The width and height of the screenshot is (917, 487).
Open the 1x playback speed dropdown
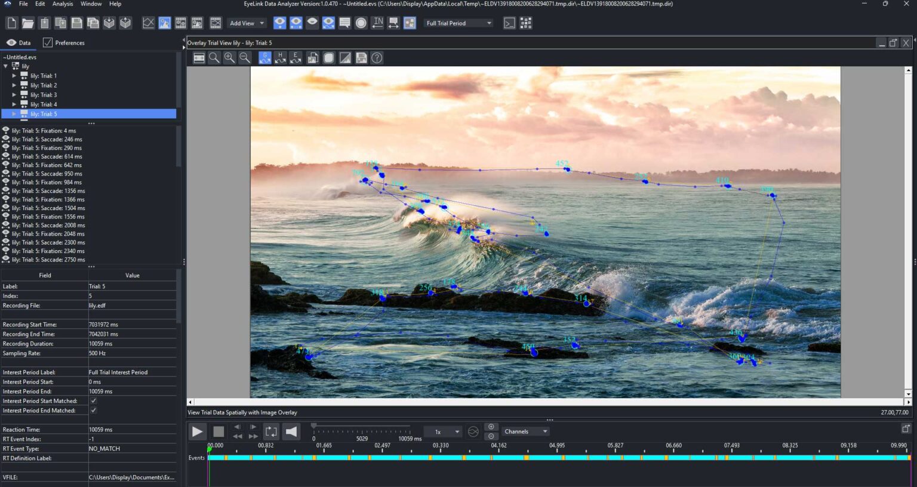point(444,431)
